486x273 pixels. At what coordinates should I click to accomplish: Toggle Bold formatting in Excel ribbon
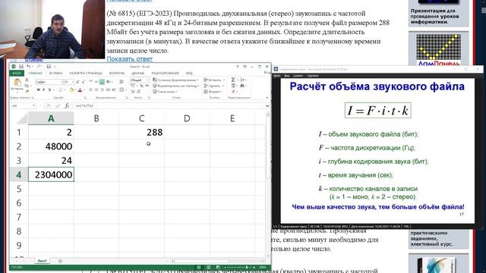click(x=38, y=89)
